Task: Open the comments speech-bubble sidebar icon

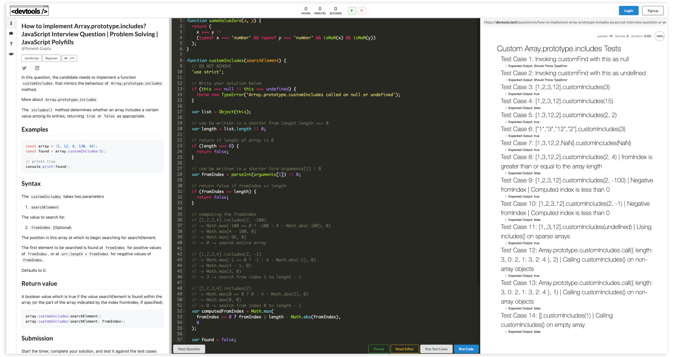Action: click(x=11, y=33)
